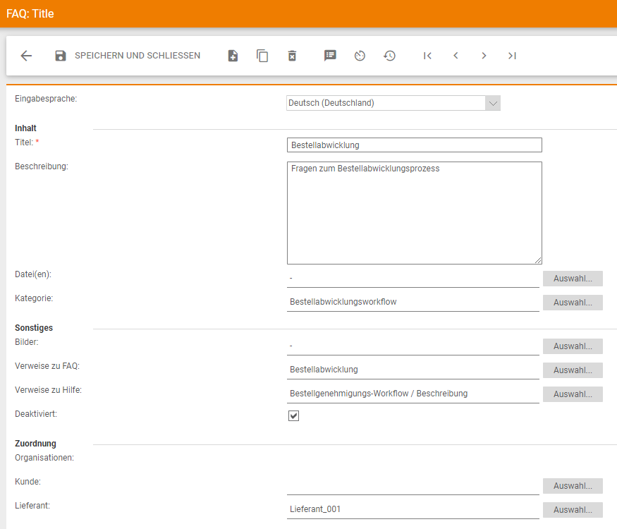Click Auswahl button for Kategorie
Image resolution: width=617 pixels, height=529 pixels.
(x=573, y=303)
